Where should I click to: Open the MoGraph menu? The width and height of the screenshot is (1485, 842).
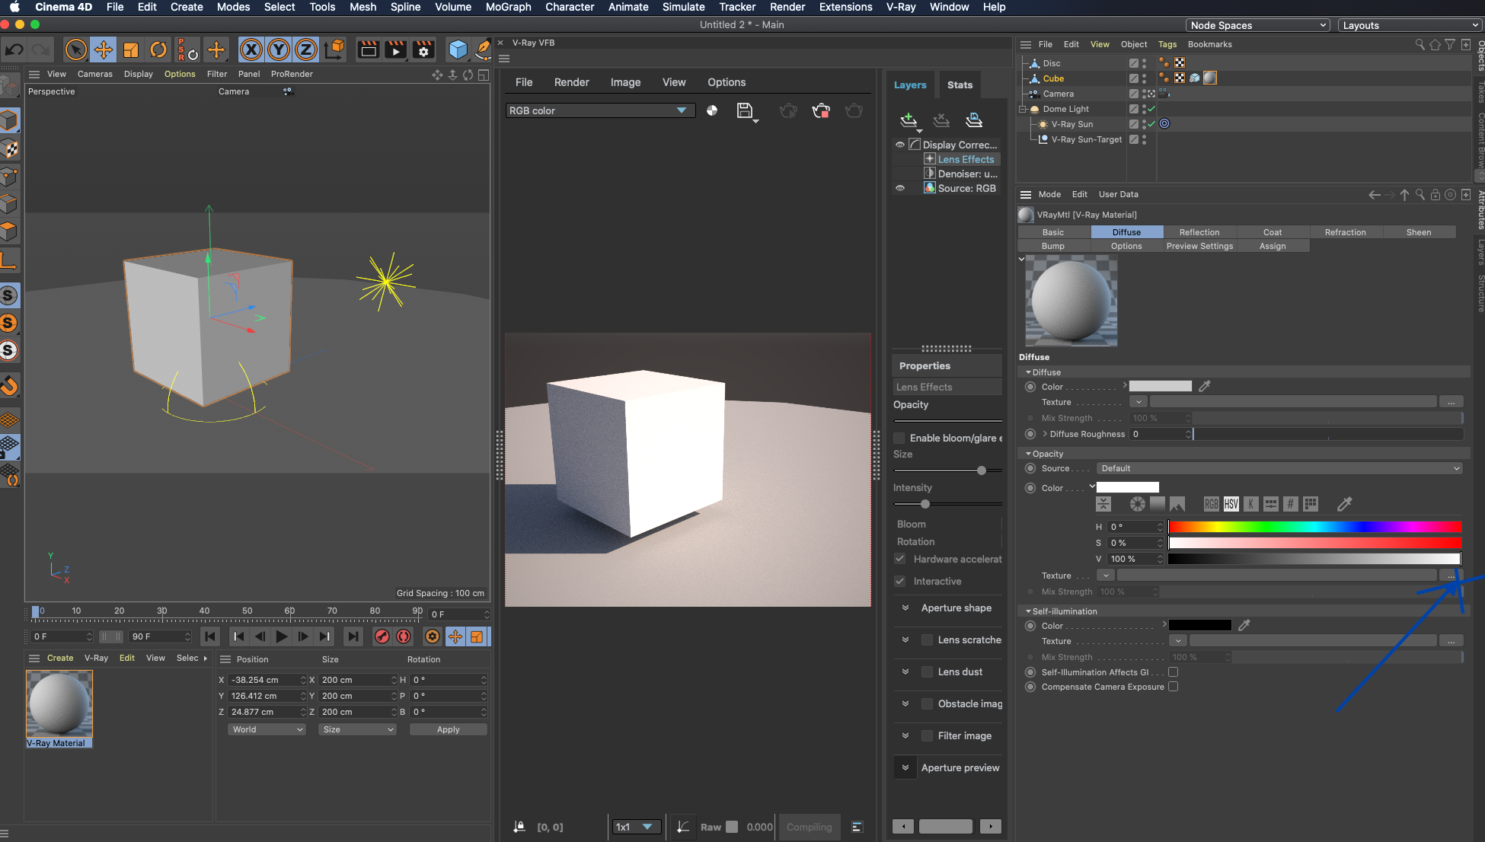(x=508, y=7)
